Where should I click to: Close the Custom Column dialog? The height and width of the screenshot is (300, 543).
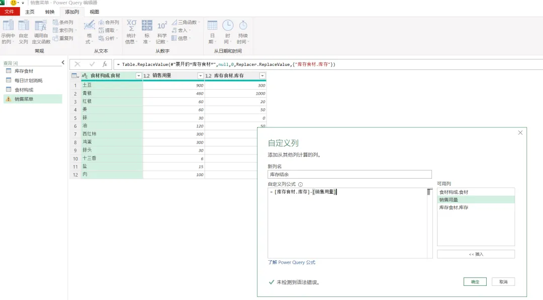pyautogui.click(x=520, y=133)
